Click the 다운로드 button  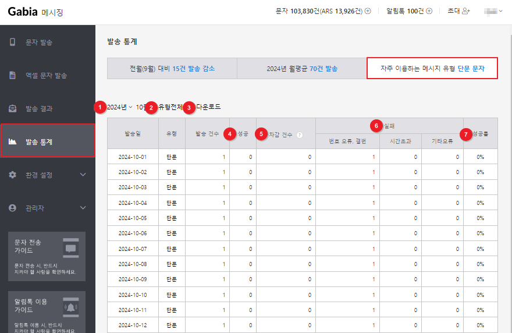[208, 107]
